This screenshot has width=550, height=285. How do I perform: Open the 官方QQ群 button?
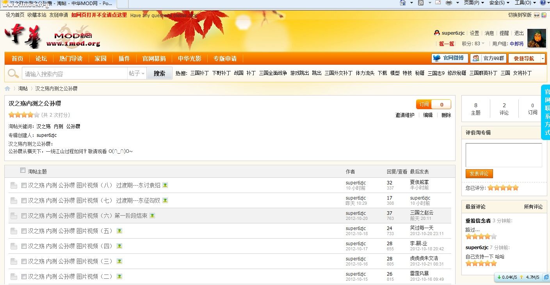click(x=488, y=58)
